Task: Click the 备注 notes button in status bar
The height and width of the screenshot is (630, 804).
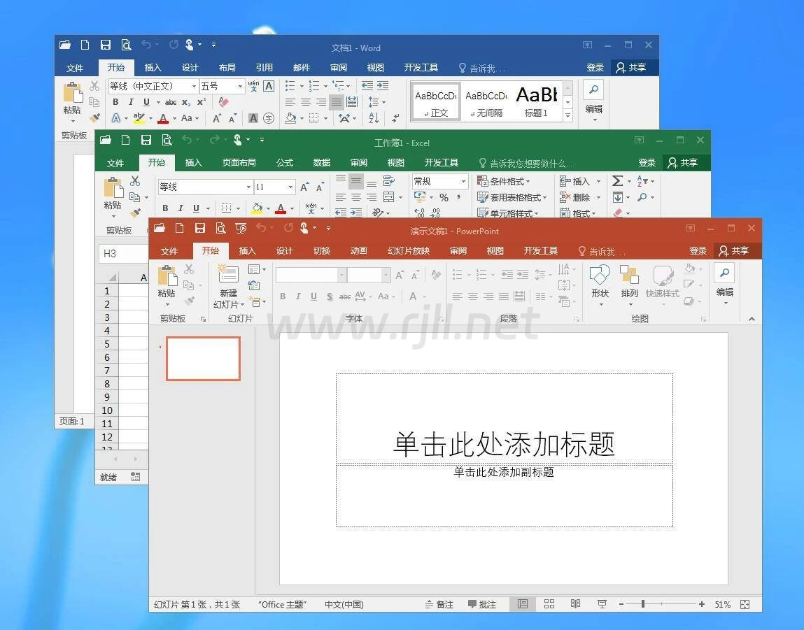Action: click(439, 604)
